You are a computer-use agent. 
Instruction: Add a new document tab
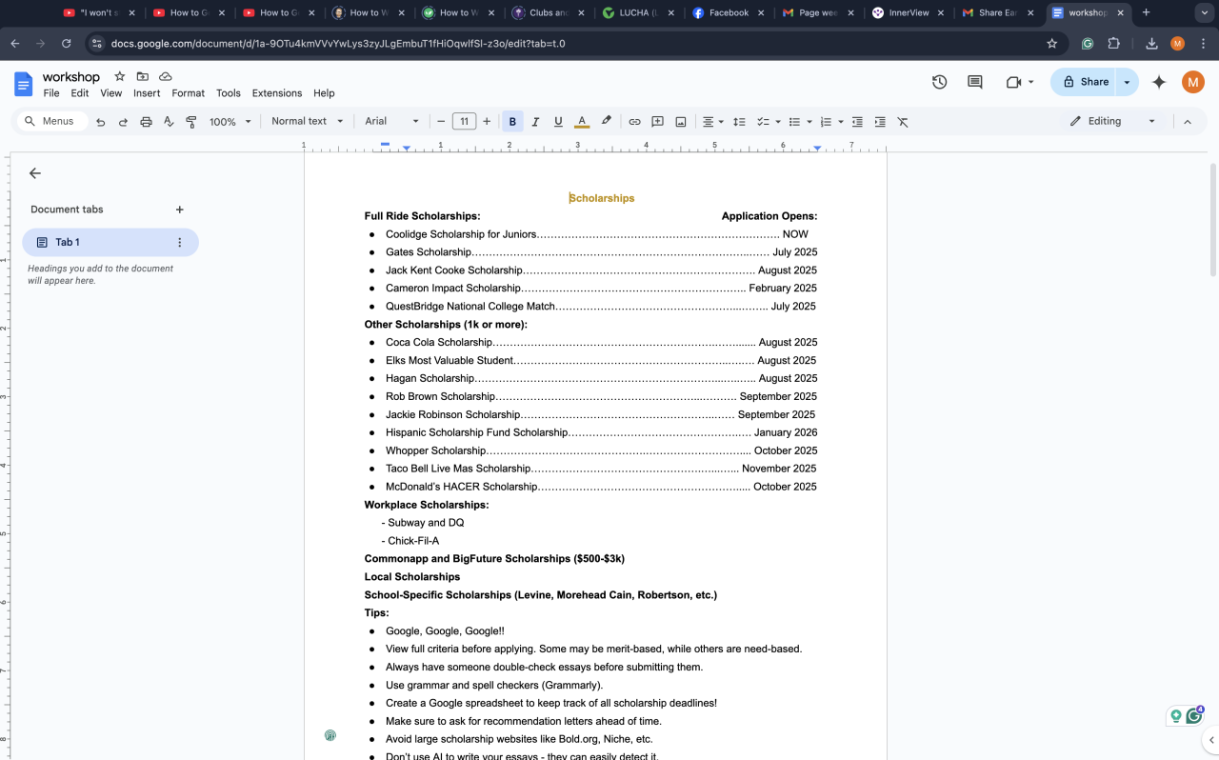click(180, 210)
